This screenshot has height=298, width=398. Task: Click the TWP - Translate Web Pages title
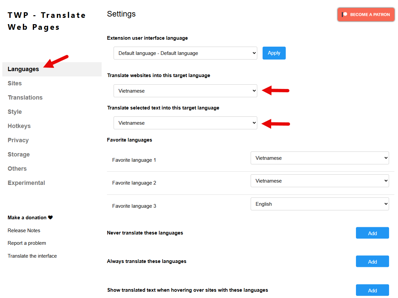click(x=47, y=21)
